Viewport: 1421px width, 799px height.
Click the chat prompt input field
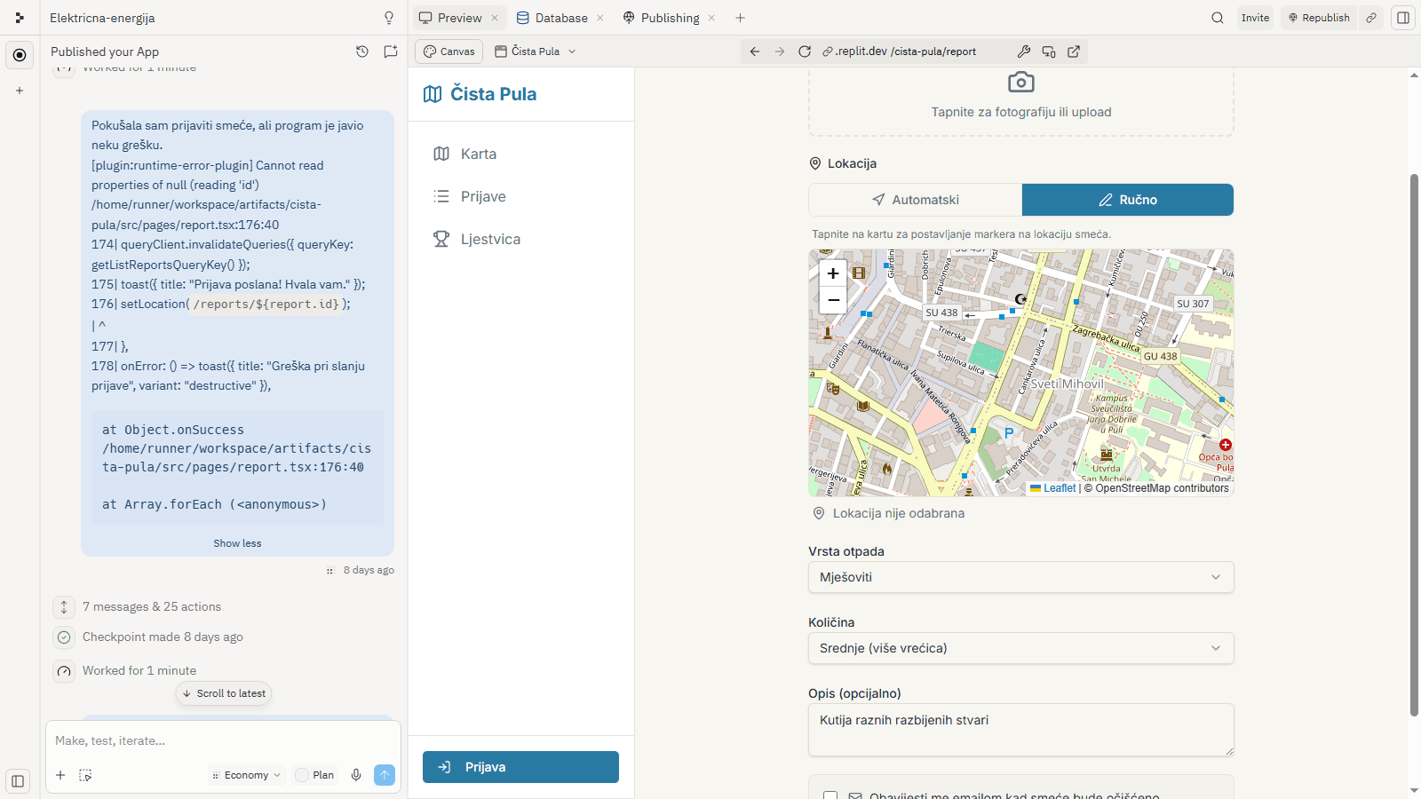(x=222, y=740)
